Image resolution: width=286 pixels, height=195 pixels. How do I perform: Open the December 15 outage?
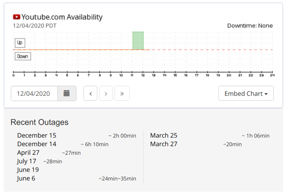click(x=37, y=135)
